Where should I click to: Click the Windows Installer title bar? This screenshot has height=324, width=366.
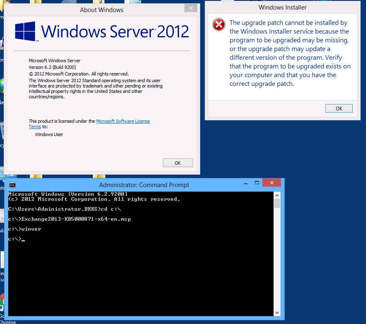tap(282, 7)
